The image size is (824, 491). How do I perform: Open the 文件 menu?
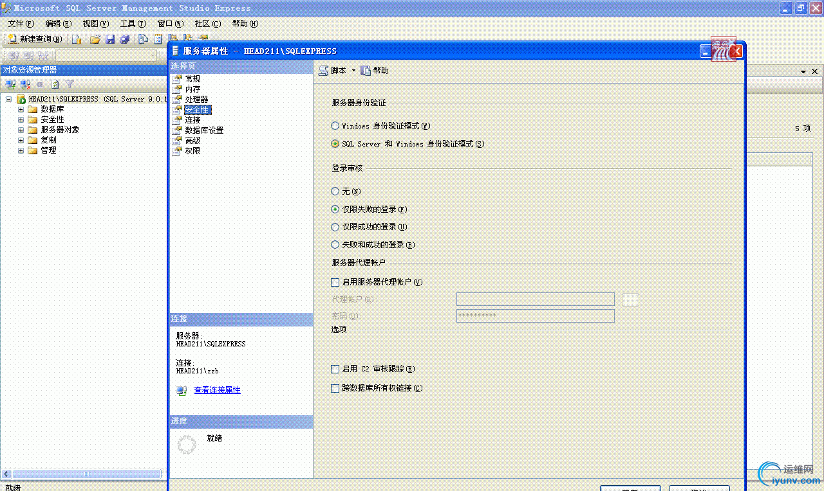[21, 24]
